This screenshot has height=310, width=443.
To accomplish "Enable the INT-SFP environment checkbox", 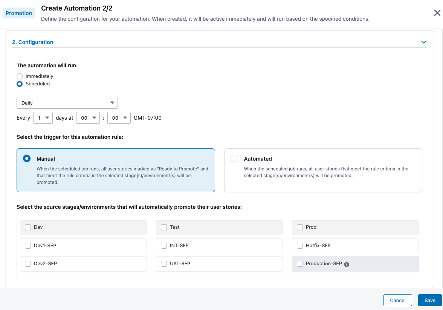I will 164,246.
